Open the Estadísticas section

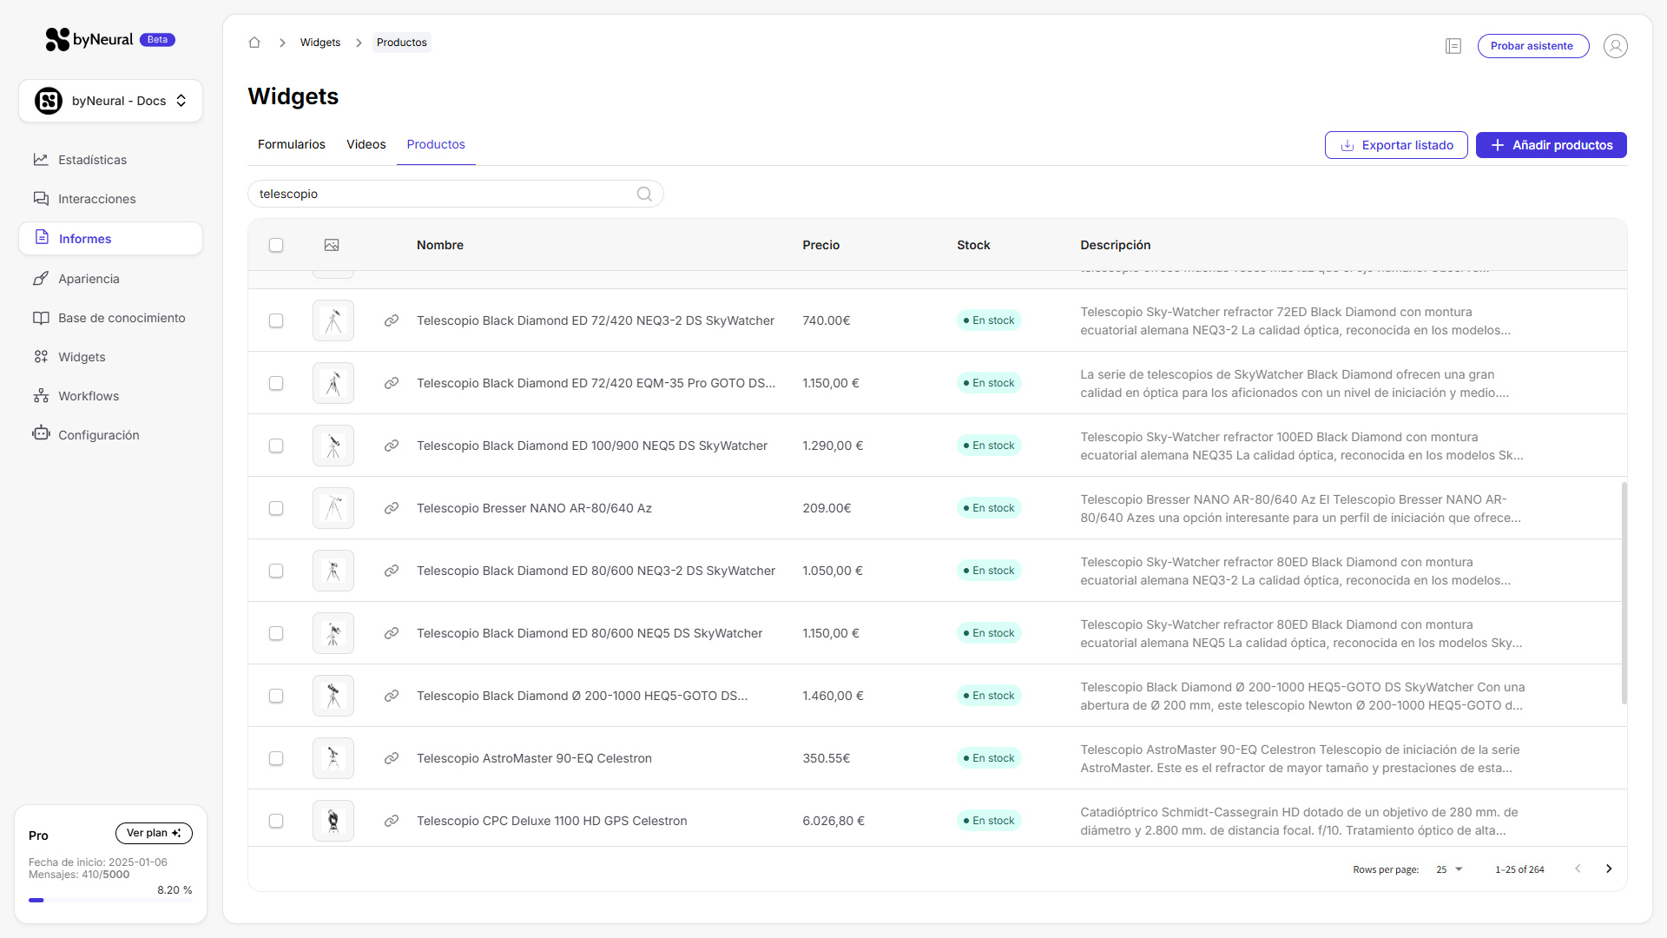click(94, 160)
